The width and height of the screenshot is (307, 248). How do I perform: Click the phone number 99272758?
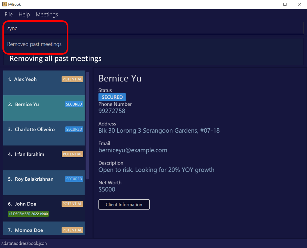112,111
